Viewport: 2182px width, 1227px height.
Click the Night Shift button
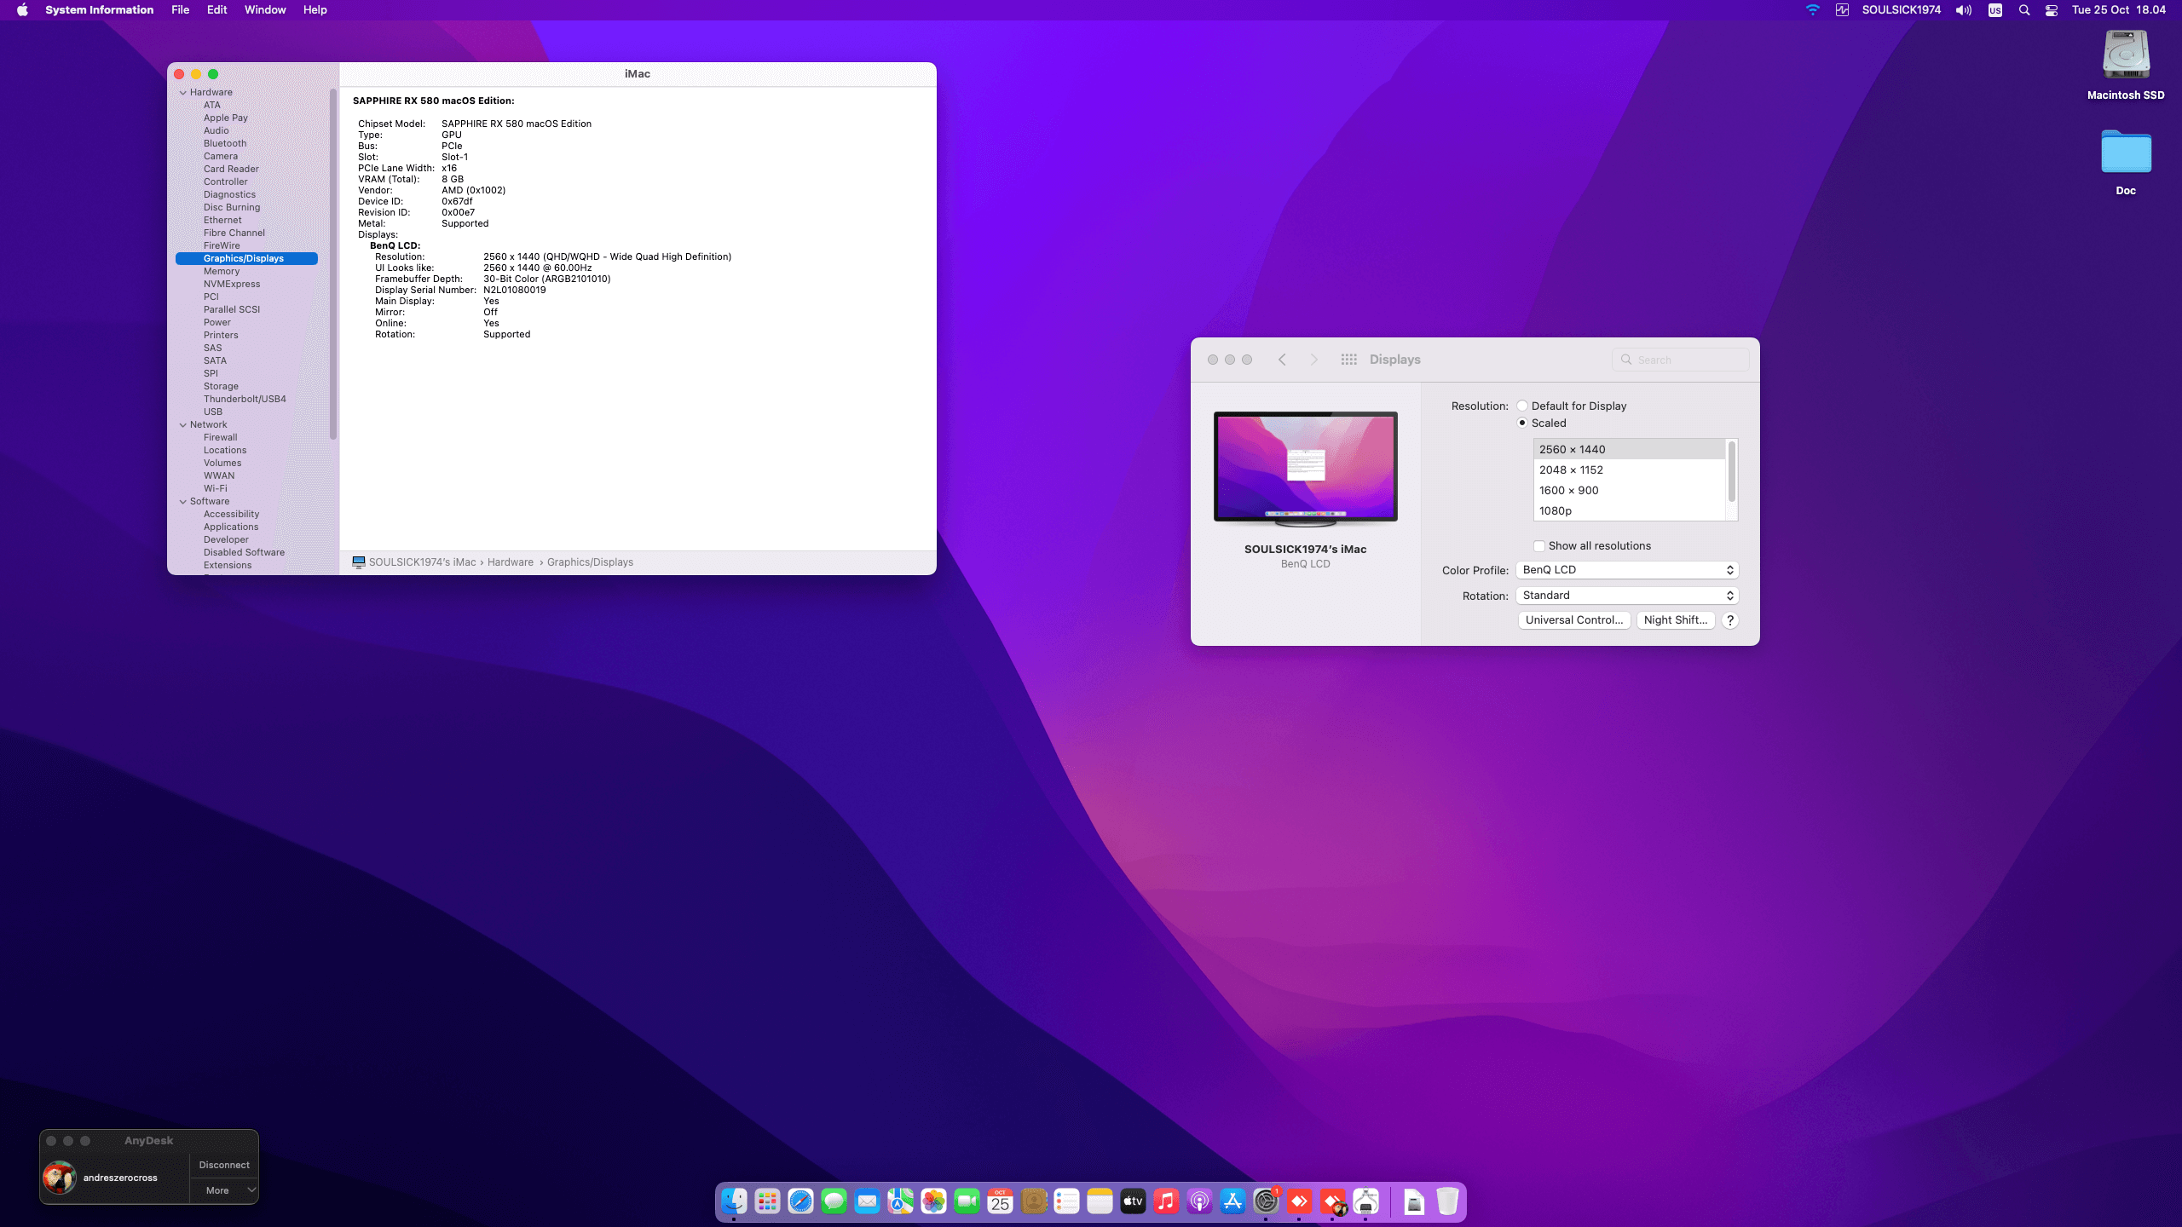tap(1676, 620)
